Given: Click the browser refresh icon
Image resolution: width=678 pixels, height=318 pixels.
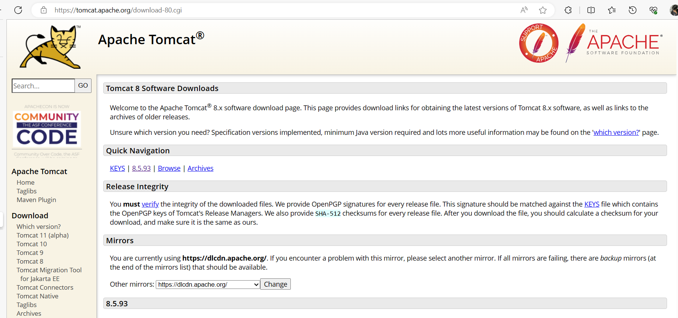Looking at the screenshot, I should [x=18, y=10].
